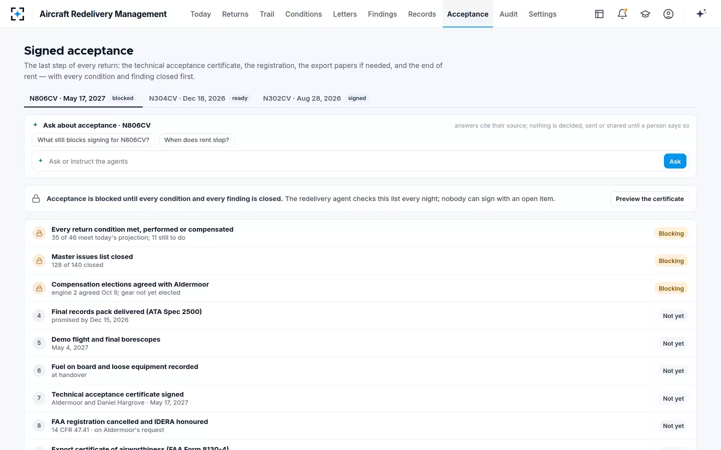Open the graduation cap learning icon

[x=645, y=14]
